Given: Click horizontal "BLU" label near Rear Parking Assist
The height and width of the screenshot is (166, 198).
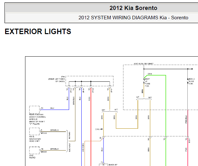Looking at the screenshot, I should [x=52, y=108].
